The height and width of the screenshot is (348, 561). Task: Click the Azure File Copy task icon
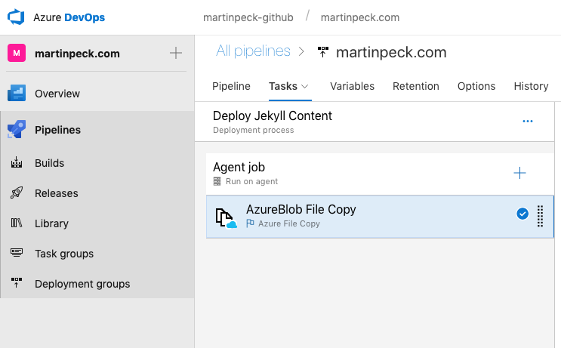tap(226, 218)
